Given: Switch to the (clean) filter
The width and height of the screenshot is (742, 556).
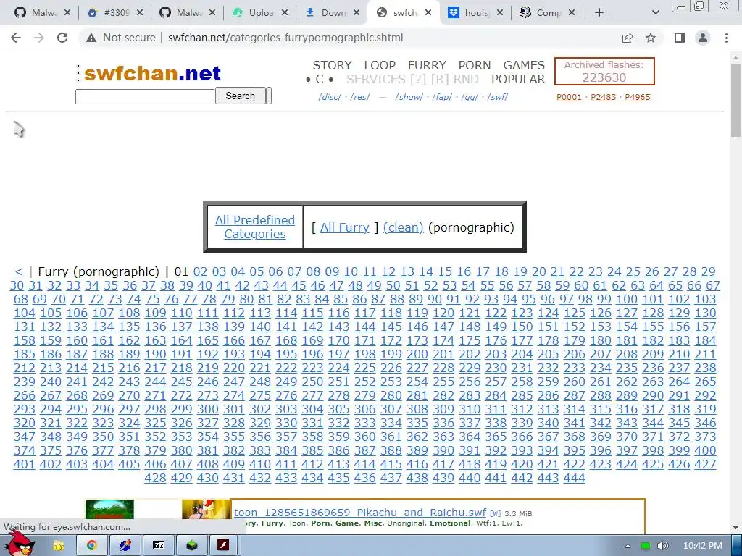Looking at the screenshot, I should pos(403,227).
